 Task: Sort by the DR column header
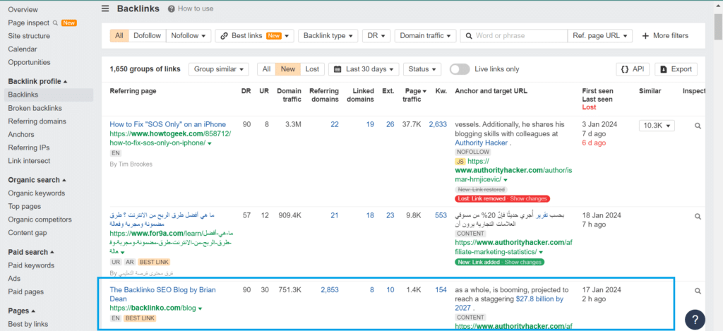pyautogui.click(x=246, y=91)
